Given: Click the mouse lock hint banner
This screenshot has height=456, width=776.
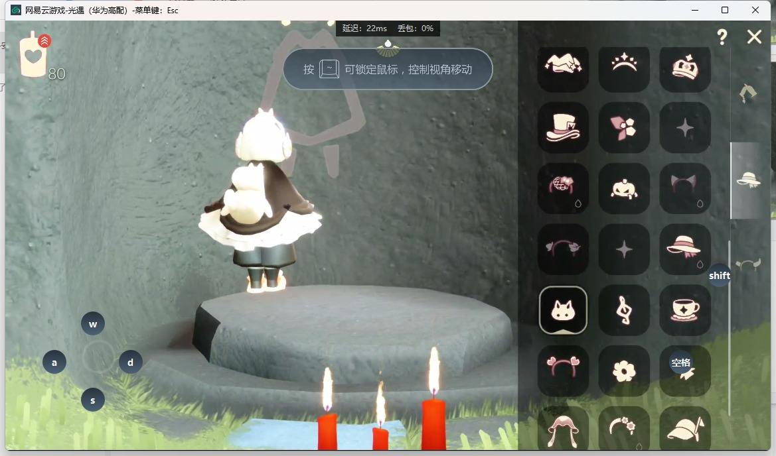Looking at the screenshot, I should [388, 69].
